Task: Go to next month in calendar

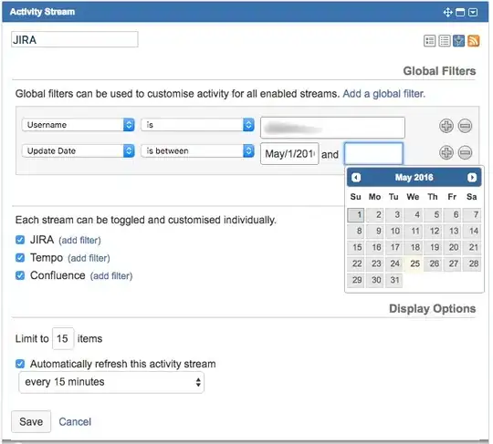Action: click(x=472, y=178)
